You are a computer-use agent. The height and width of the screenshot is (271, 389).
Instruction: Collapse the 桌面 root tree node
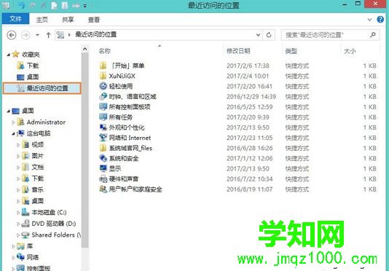[x=8, y=111]
